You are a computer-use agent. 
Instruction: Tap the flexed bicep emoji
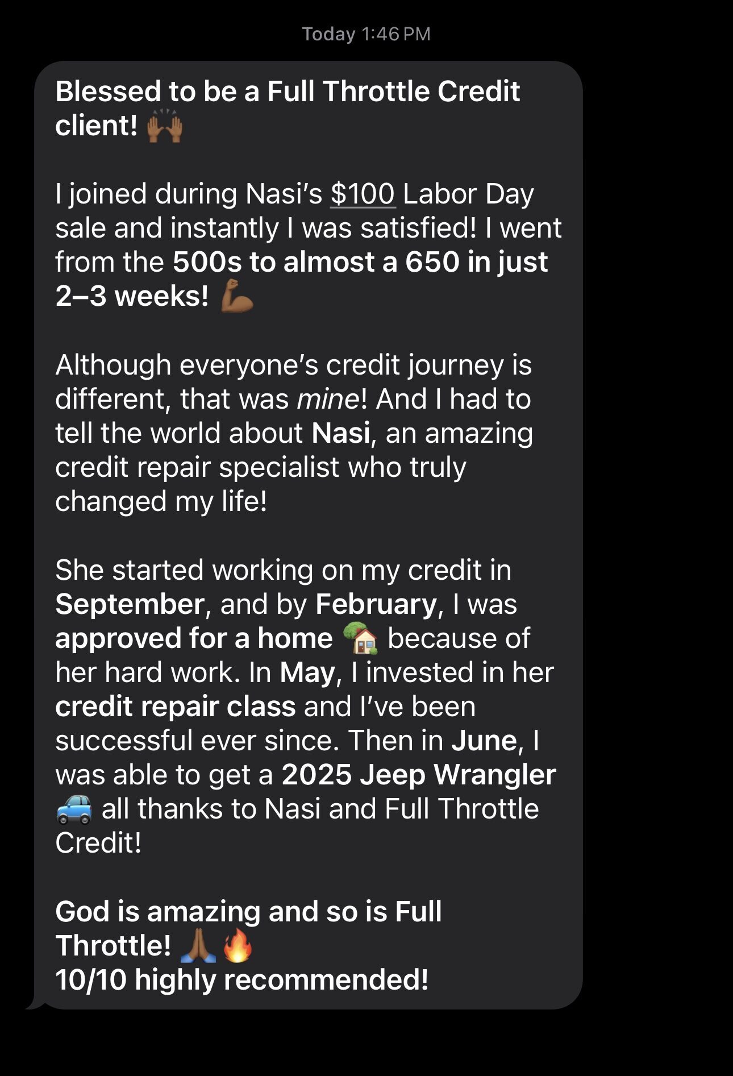(x=237, y=296)
